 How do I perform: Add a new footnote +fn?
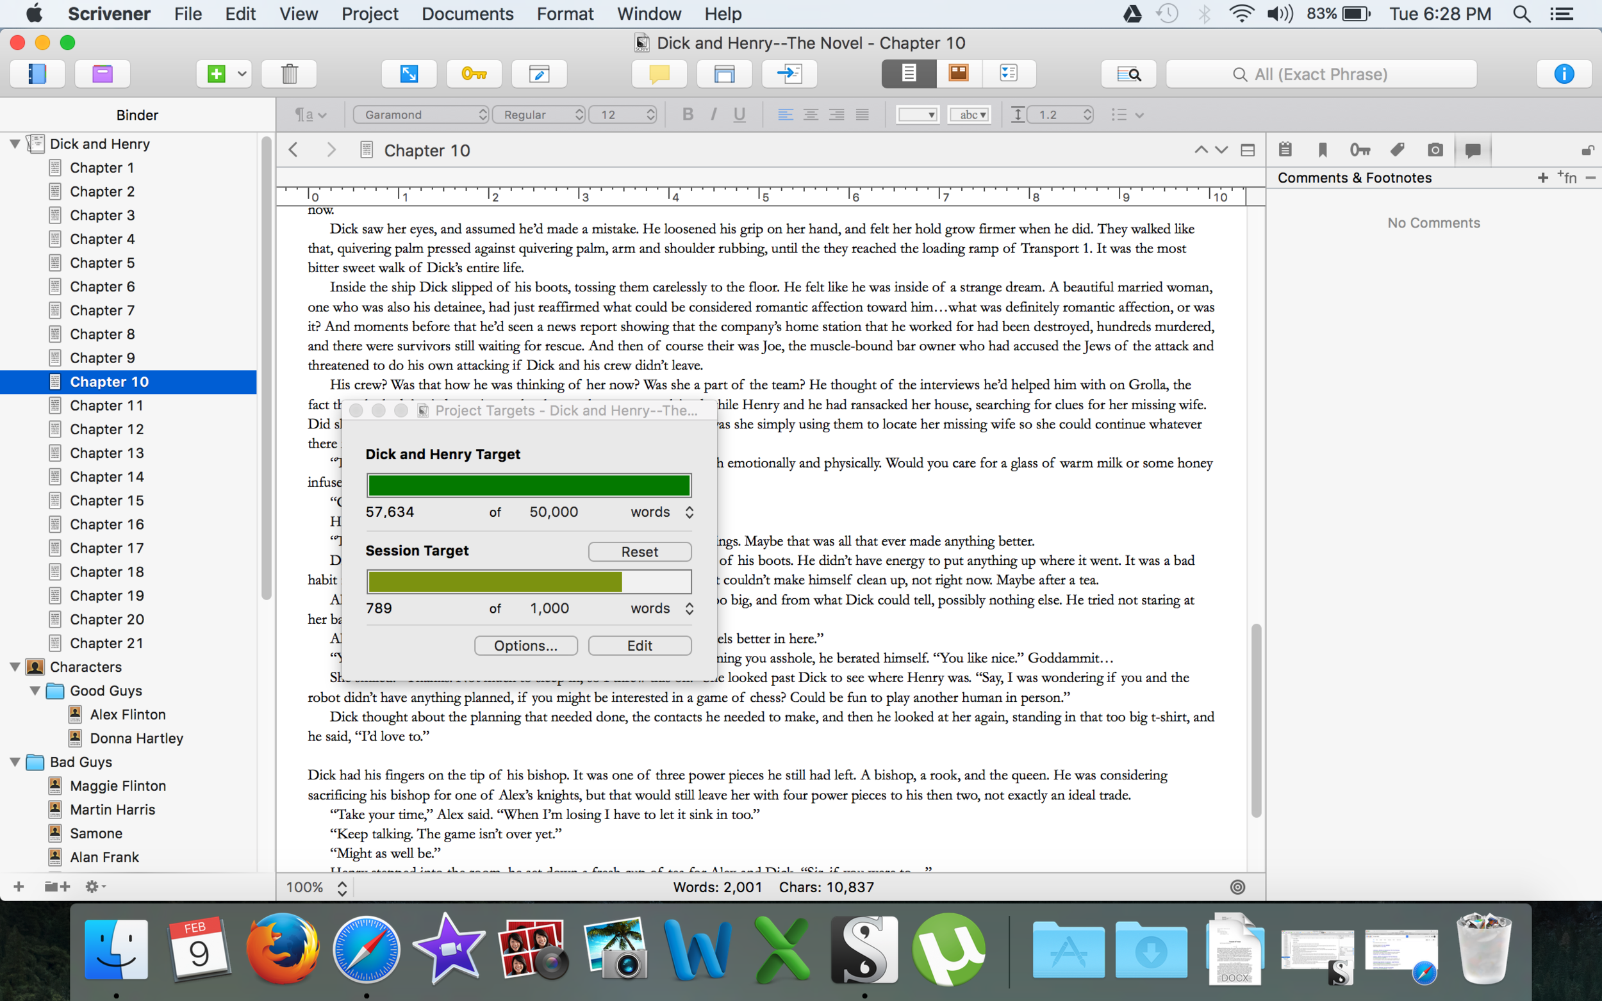tap(1567, 177)
